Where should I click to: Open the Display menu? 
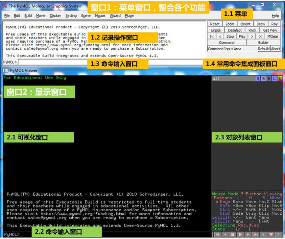[56, 16]
